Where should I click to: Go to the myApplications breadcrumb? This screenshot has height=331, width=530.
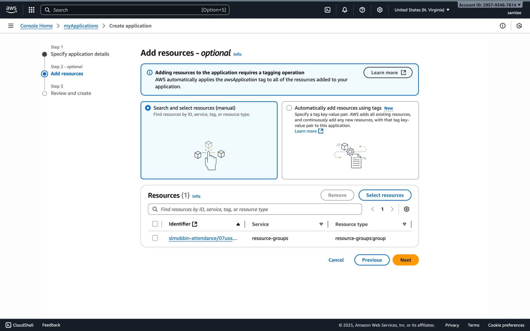81,26
